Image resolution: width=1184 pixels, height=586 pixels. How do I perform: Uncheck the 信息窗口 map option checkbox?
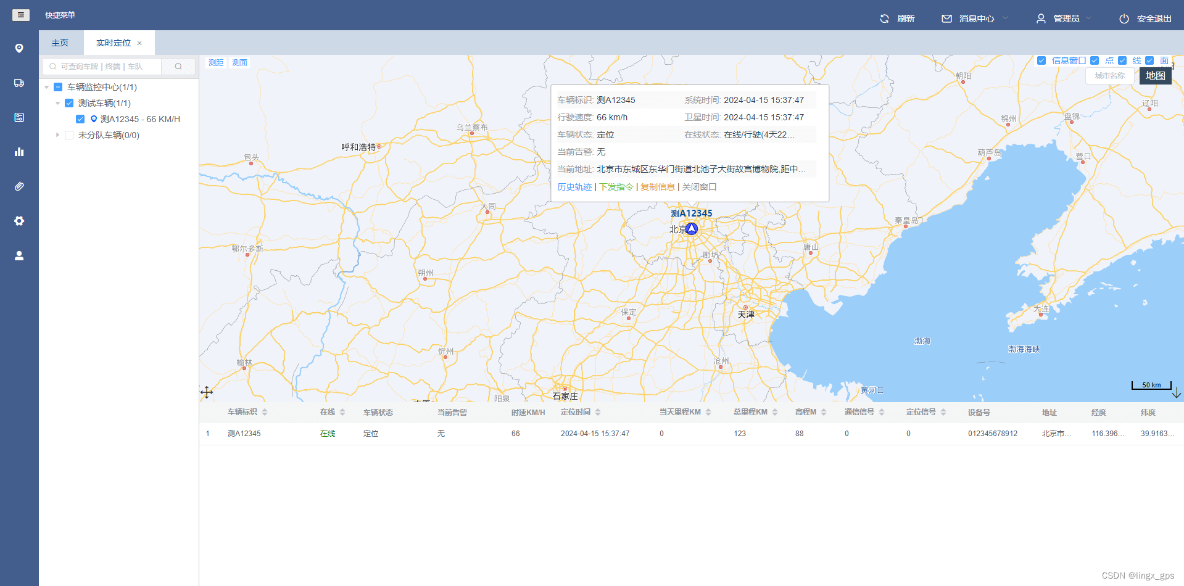(1041, 60)
